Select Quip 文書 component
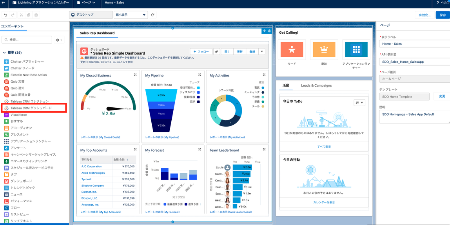450x225 pixels. 18,82
